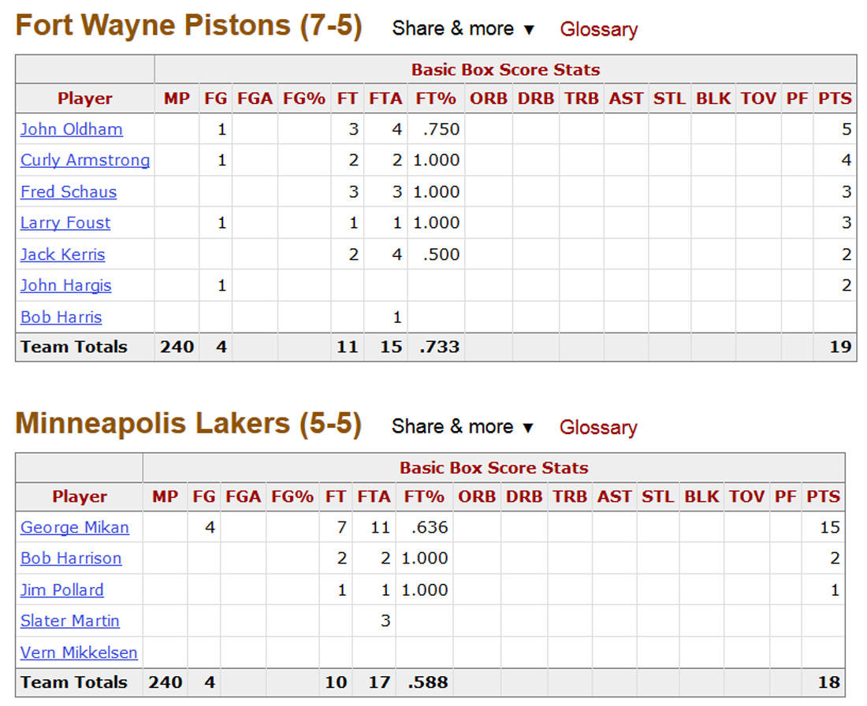867x706 pixels.
Task: Open Jim Pollard's player page
Action: point(61,590)
